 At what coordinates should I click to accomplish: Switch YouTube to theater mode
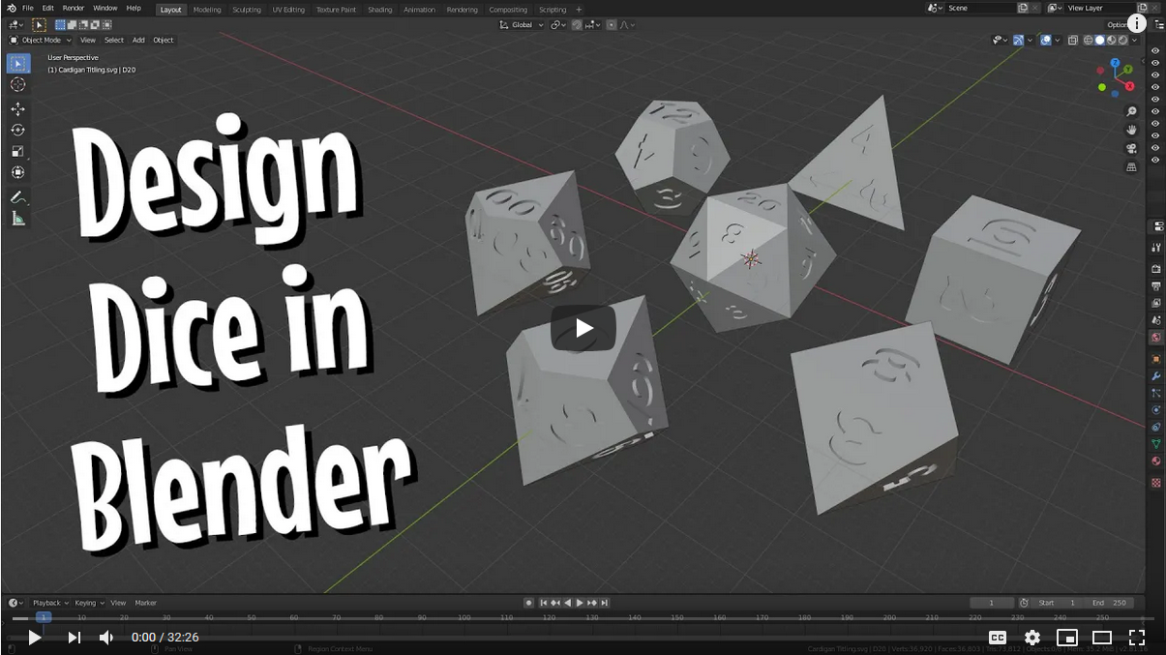point(1102,638)
